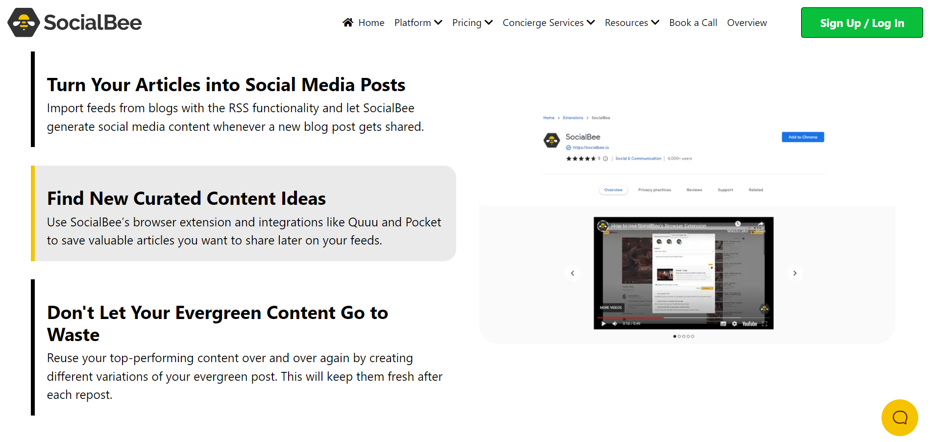
Task: Play the browser extension video
Action: 604,323
